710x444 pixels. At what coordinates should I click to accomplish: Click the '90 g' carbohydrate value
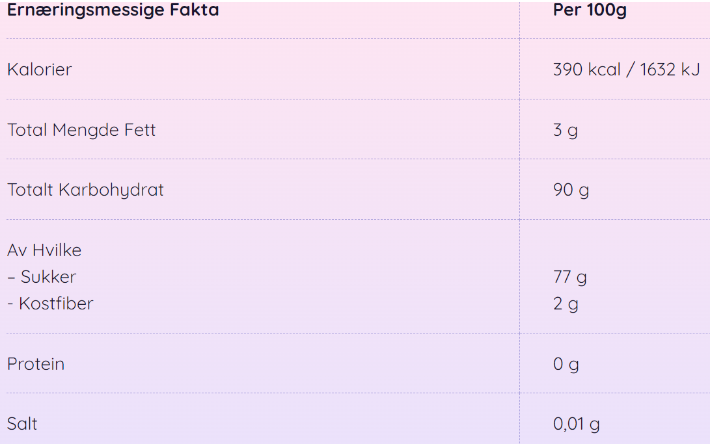[x=571, y=190]
